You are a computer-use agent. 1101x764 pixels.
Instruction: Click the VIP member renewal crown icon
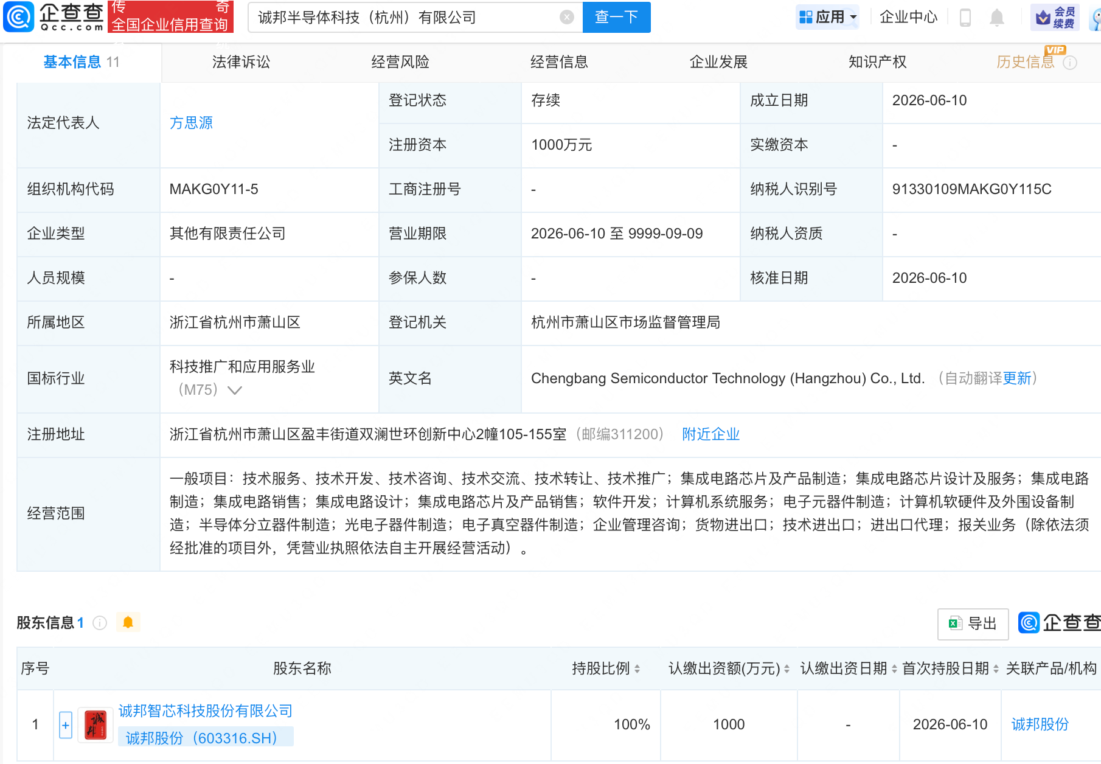(x=1055, y=17)
